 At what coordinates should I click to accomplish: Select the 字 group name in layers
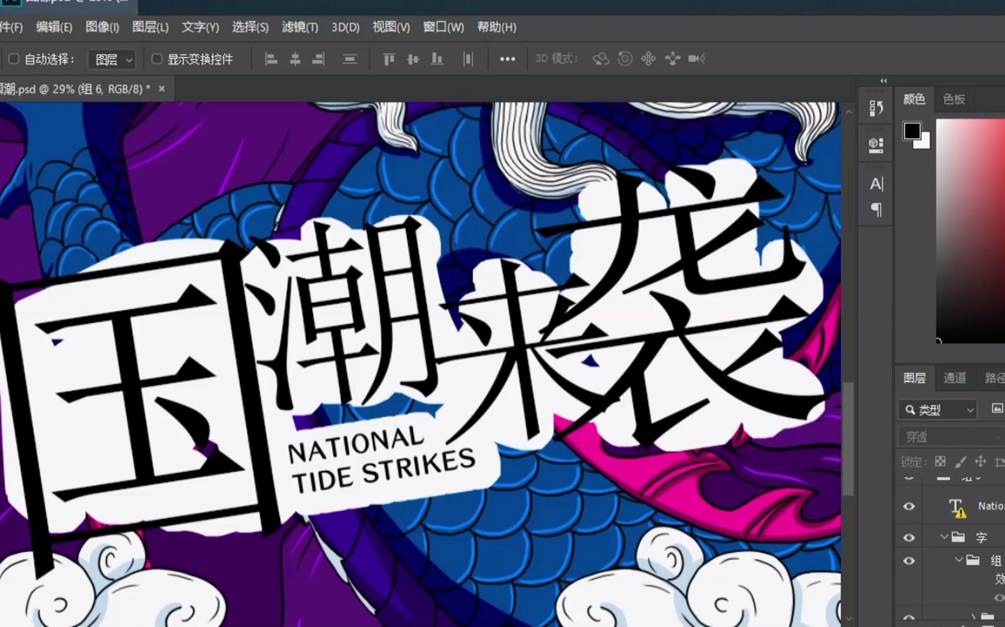click(981, 538)
